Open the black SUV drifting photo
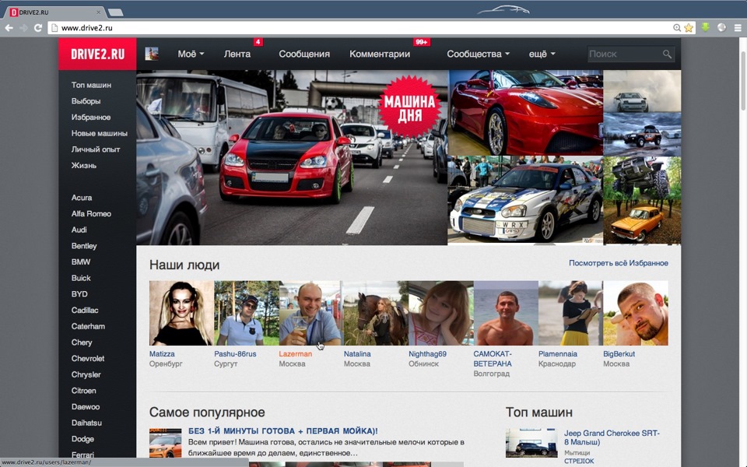The image size is (747, 467). tap(642, 135)
